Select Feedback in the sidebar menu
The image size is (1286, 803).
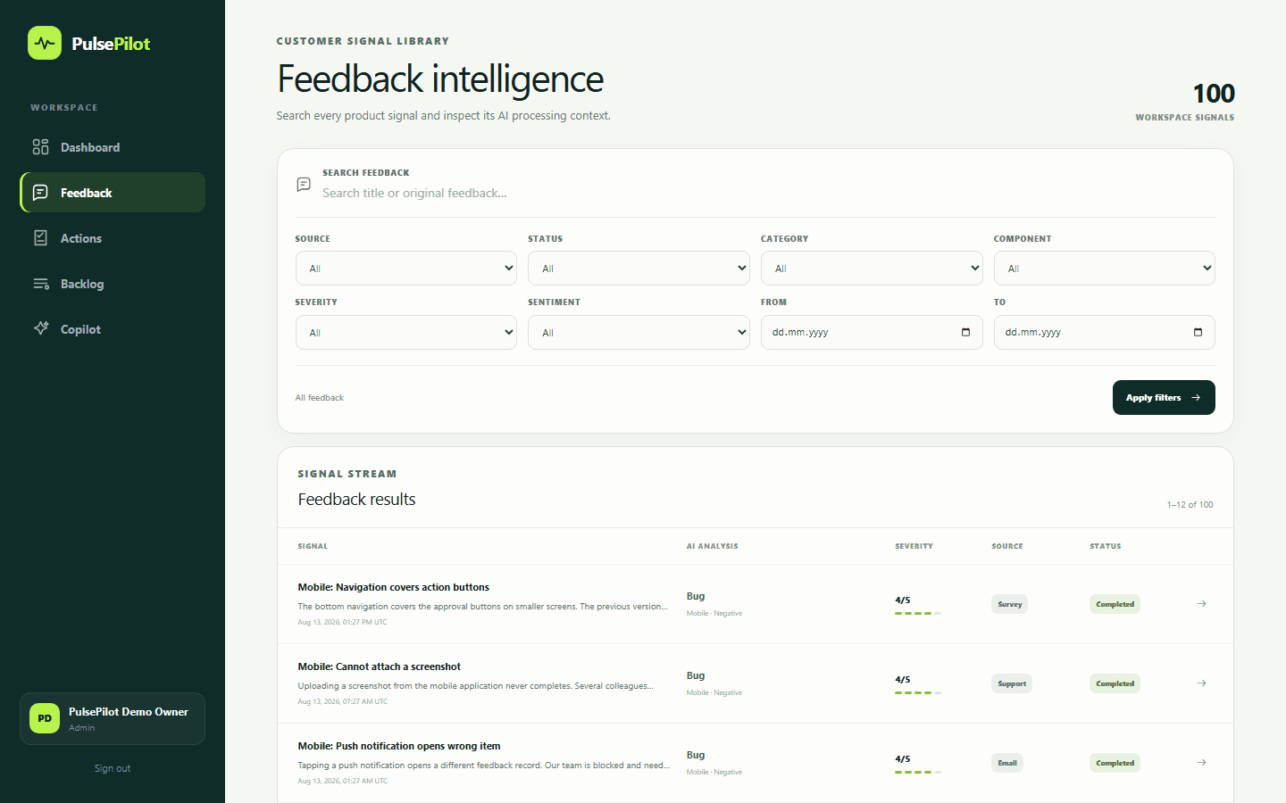(113, 193)
